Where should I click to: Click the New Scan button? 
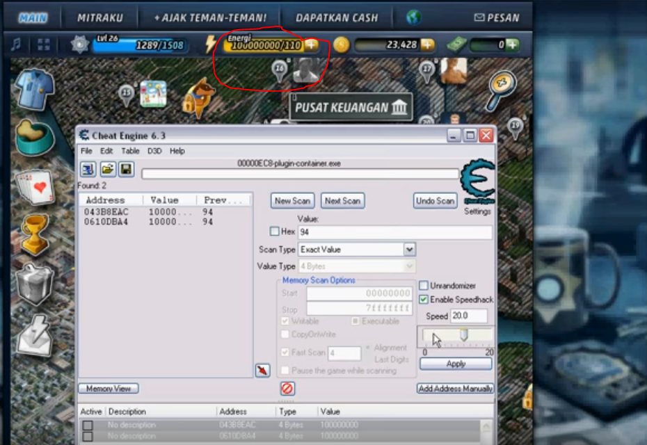pyautogui.click(x=293, y=201)
